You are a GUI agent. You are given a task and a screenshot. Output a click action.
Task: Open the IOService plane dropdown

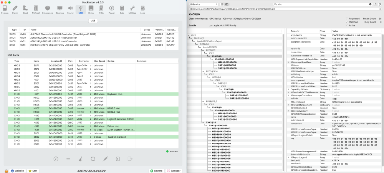(x=204, y=4)
